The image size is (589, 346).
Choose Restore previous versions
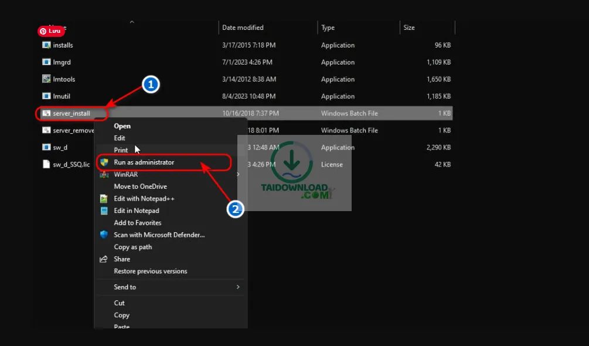tap(151, 272)
